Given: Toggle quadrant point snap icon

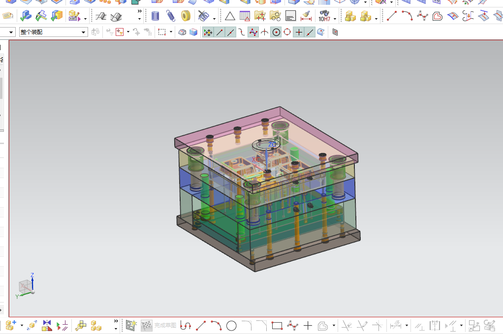Looking at the screenshot, I should click(287, 32).
